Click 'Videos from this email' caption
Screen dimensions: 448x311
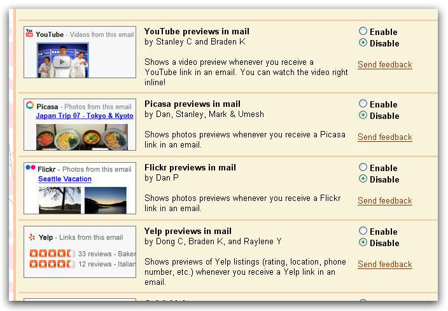(102, 35)
